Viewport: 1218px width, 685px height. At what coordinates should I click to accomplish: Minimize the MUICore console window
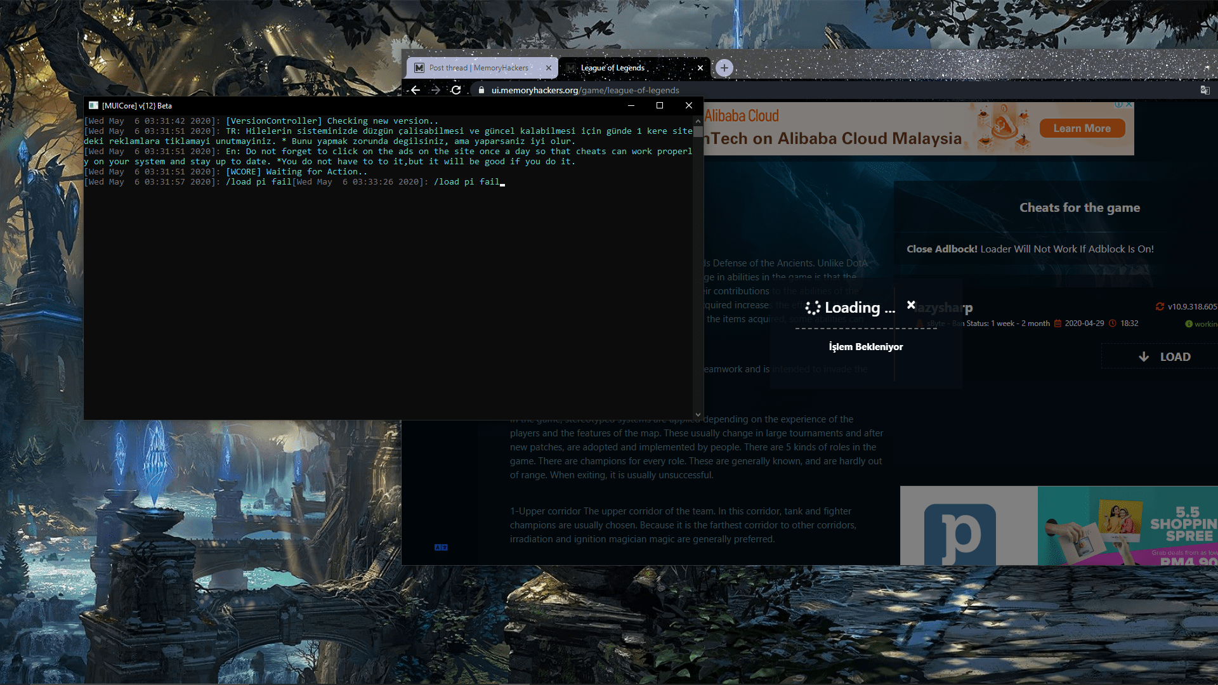coord(631,105)
